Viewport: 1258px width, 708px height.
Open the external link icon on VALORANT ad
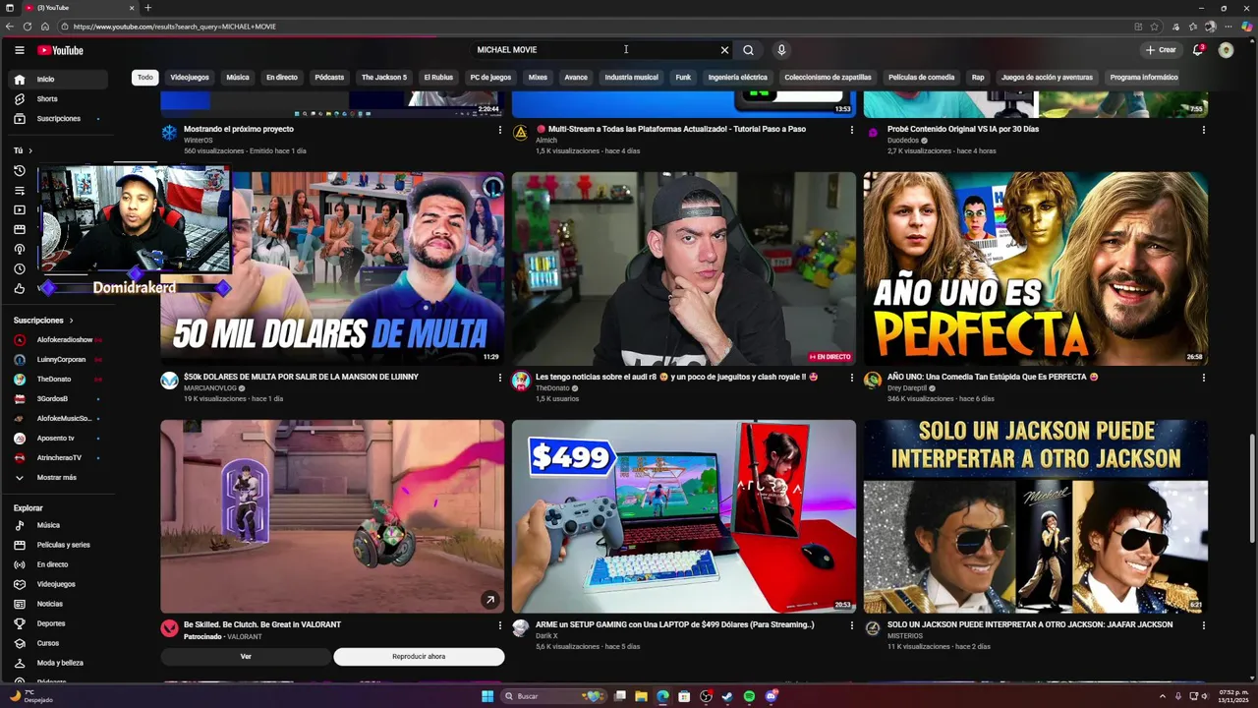point(489,599)
